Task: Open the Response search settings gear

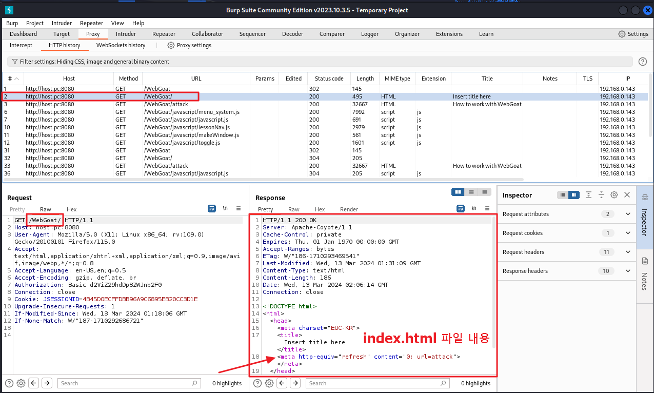Action: coord(269,383)
